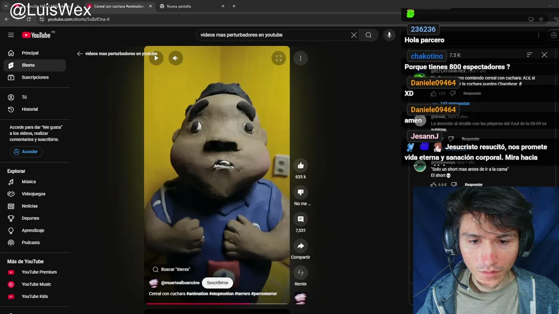Like the comment with 13 k likes

pos(433,93)
